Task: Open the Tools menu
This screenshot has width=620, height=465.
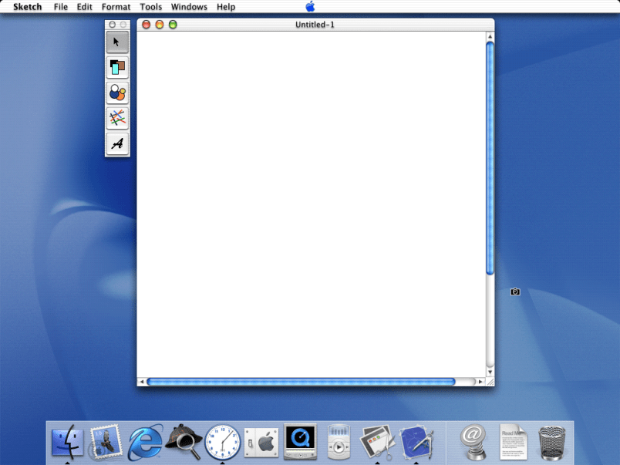Action: 151,7
